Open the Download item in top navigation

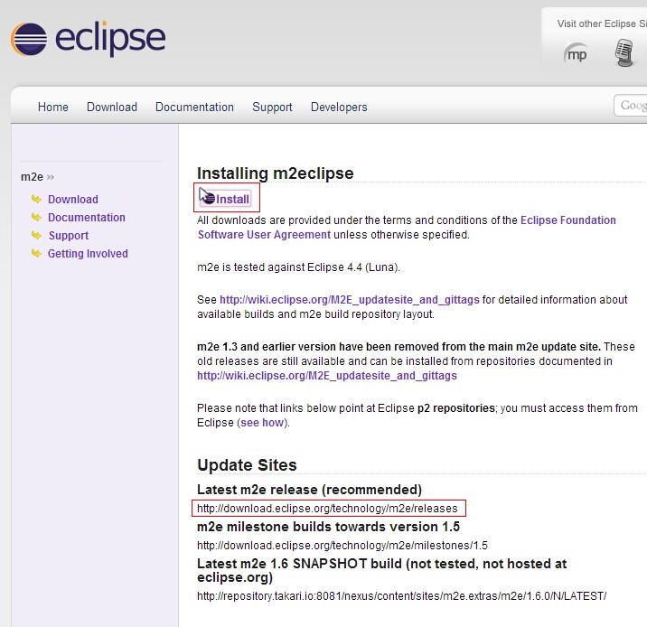pos(112,107)
